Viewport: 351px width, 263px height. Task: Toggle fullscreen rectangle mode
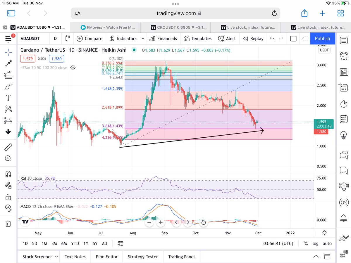pyautogui.click(x=293, y=38)
